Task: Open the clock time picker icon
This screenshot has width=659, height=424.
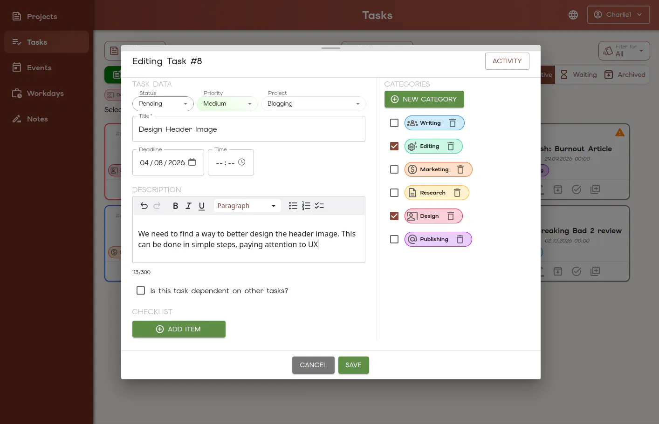Action: click(x=241, y=162)
